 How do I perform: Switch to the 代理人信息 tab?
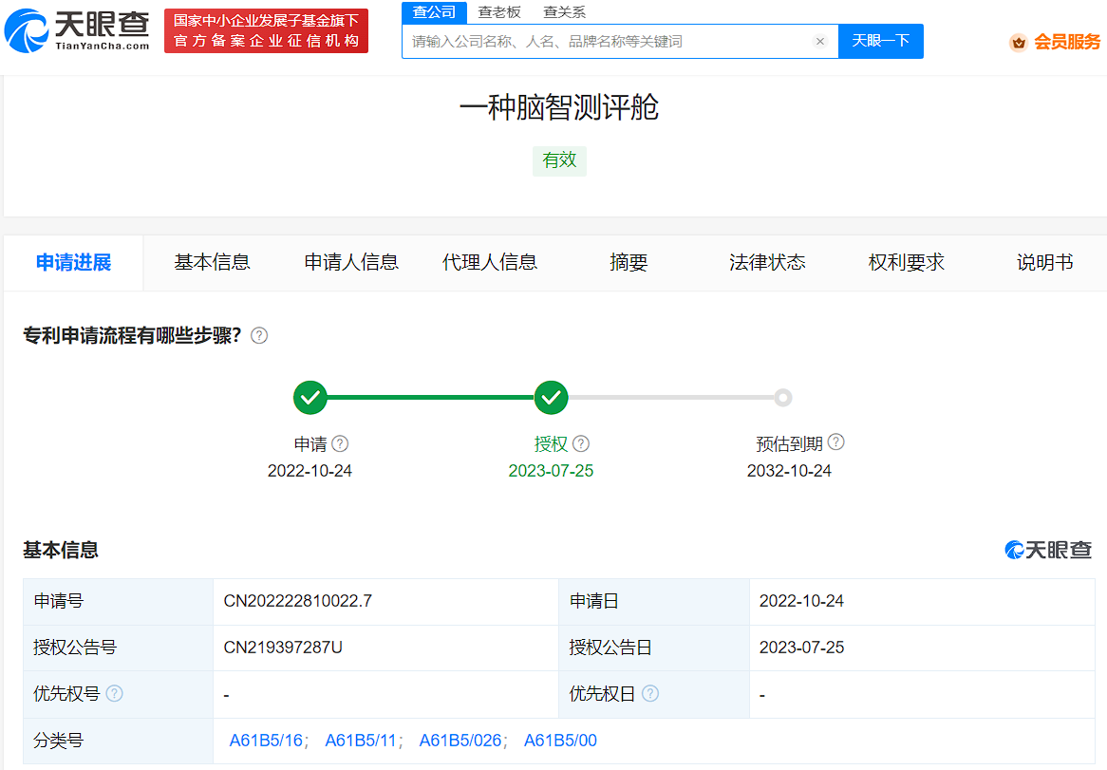pyautogui.click(x=489, y=263)
